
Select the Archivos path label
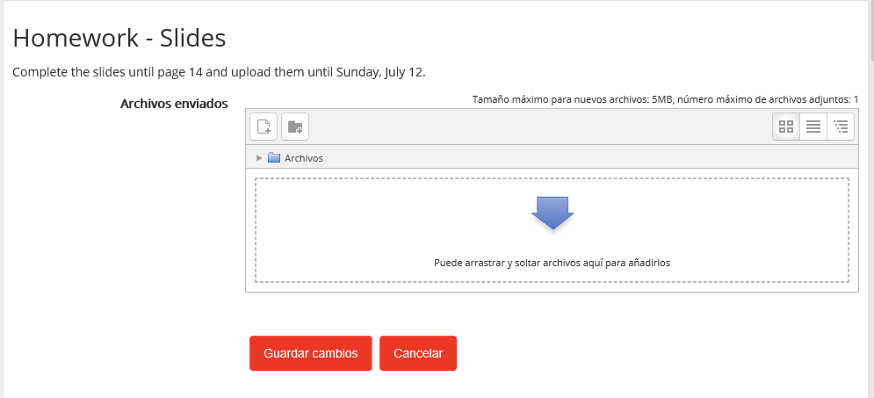(x=304, y=158)
